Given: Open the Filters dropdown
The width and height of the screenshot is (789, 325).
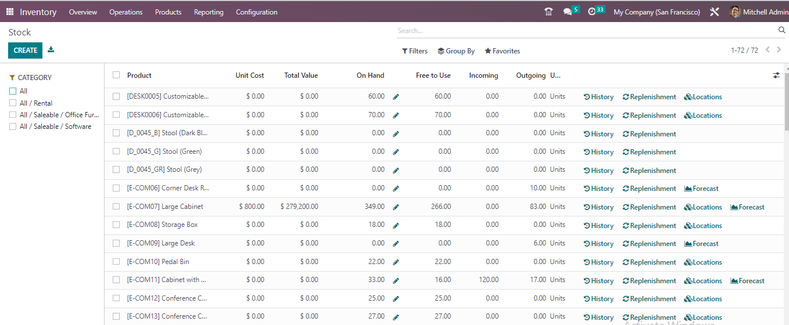Looking at the screenshot, I should (x=415, y=51).
